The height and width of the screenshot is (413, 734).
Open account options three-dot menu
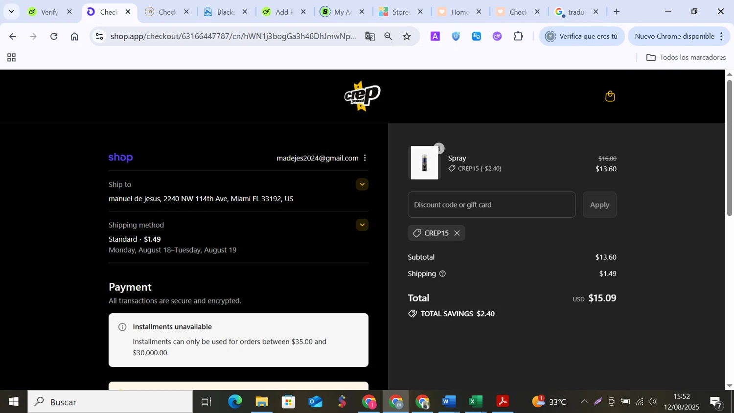coord(365,158)
